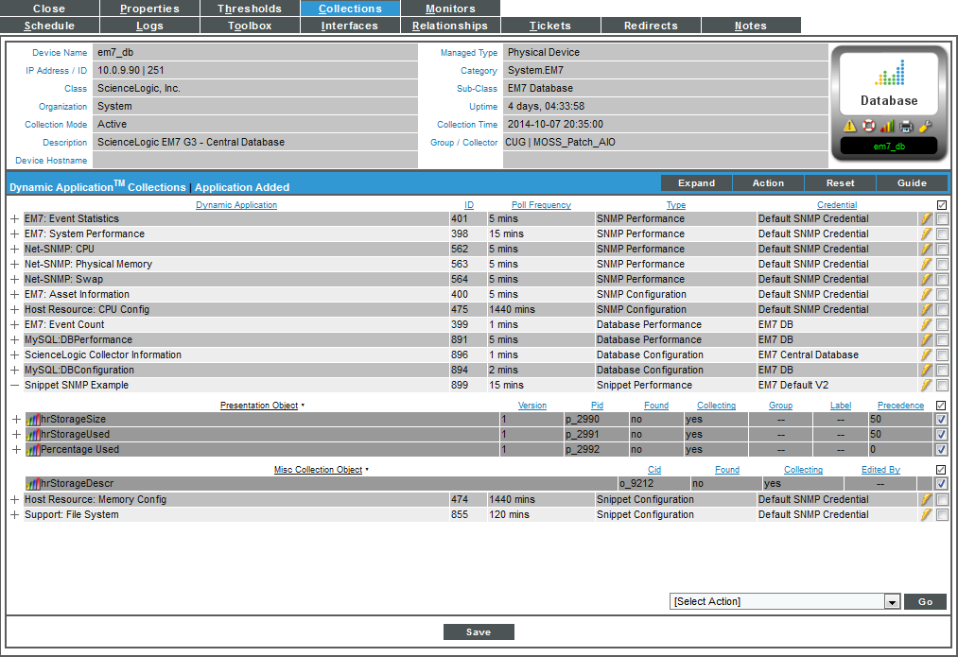Screen dimensions: 958x657
Task: Click pencil edit icon for EM7: Event Statistics
Action: tap(927, 219)
